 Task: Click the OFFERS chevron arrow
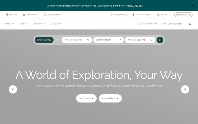60,24
